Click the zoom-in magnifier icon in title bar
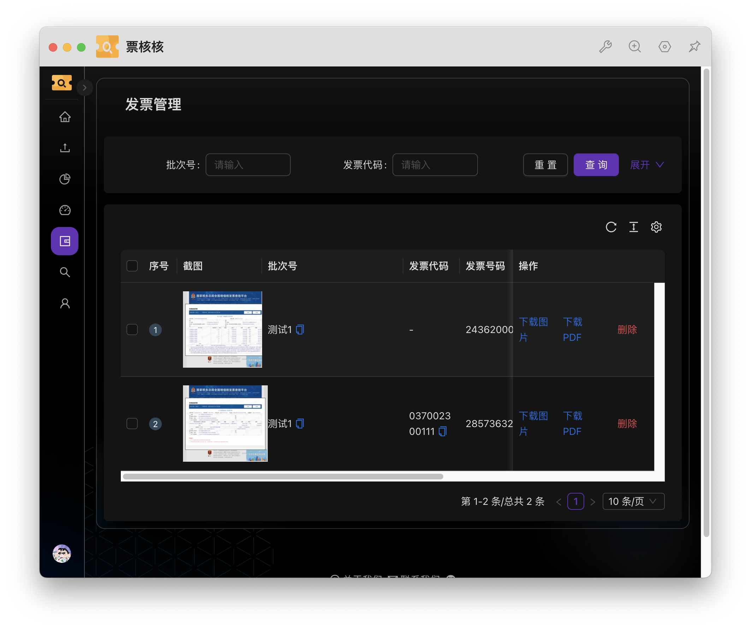 click(x=635, y=47)
